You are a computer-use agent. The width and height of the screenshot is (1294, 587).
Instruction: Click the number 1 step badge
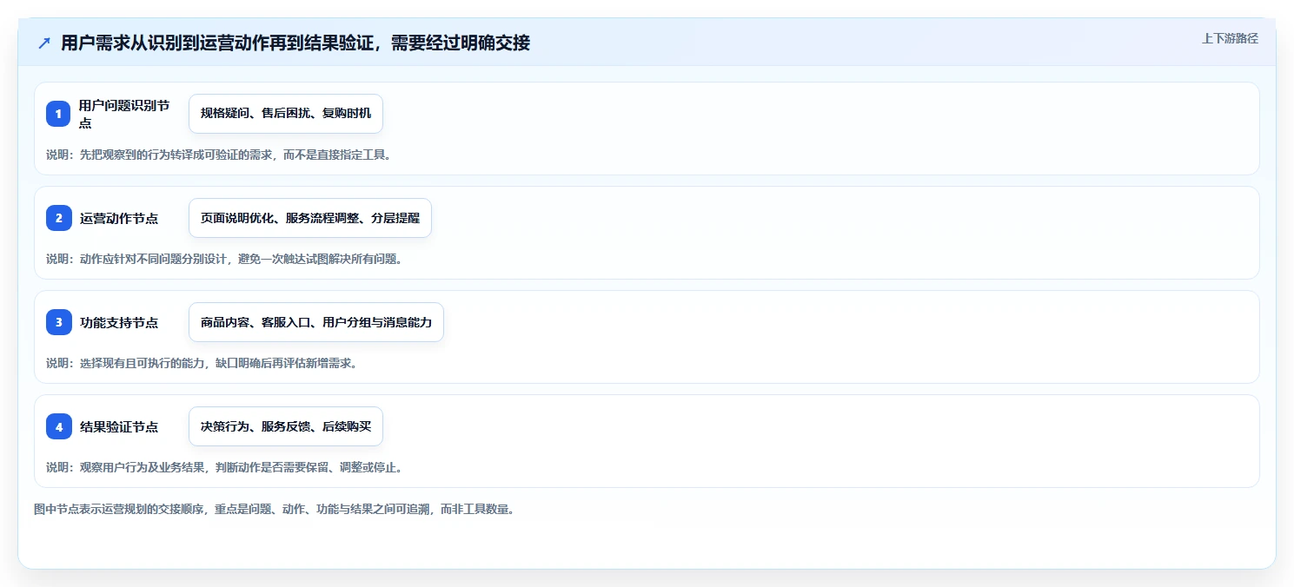click(x=58, y=114)
